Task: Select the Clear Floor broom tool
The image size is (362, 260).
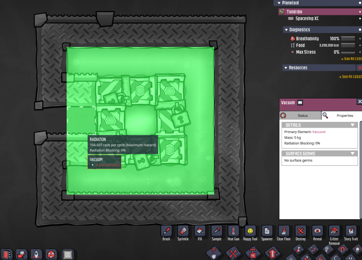Action: tap(284, 231)
